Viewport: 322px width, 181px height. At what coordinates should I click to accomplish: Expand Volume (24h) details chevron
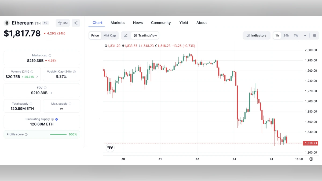[x=37, y=77]
